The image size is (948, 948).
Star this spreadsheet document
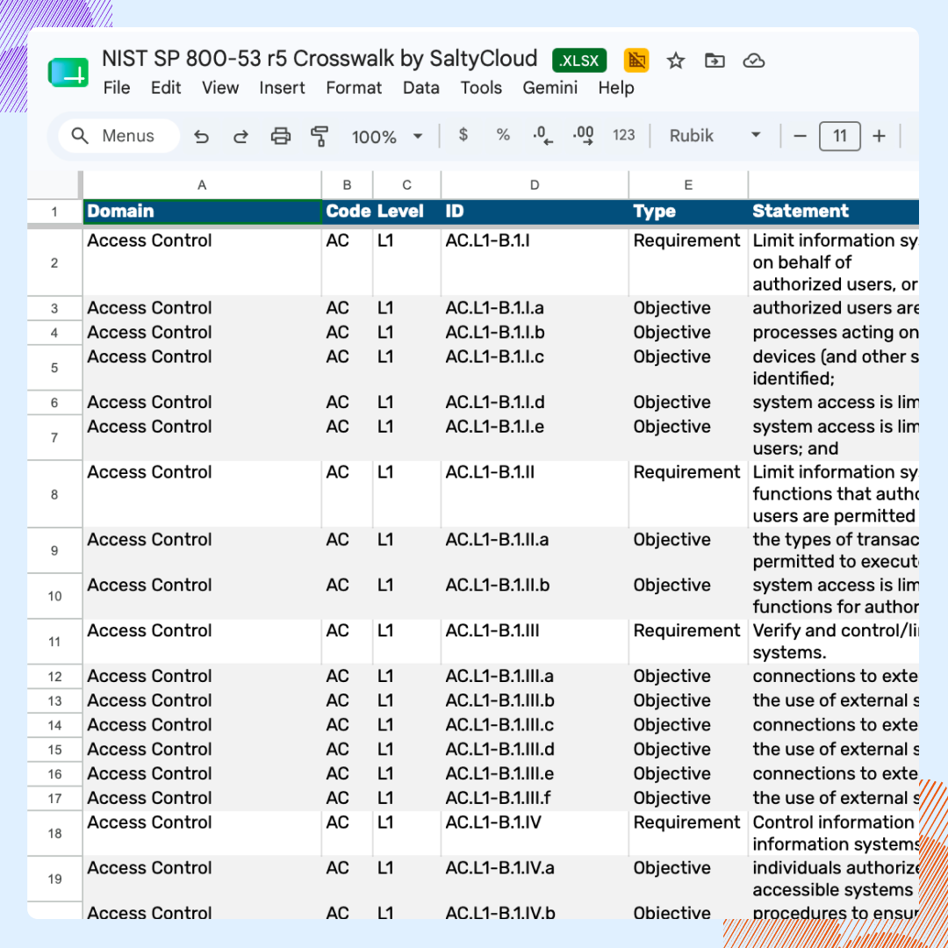675,61
